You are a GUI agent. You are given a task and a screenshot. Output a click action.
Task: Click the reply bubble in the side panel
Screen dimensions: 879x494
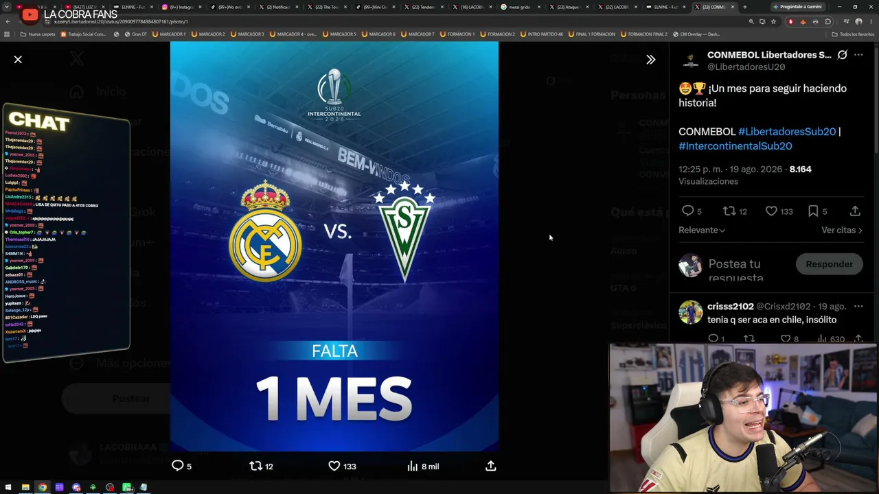pos(687,211)
